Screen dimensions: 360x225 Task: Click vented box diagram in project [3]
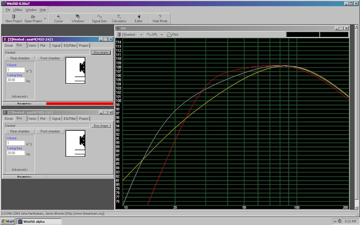75,70
